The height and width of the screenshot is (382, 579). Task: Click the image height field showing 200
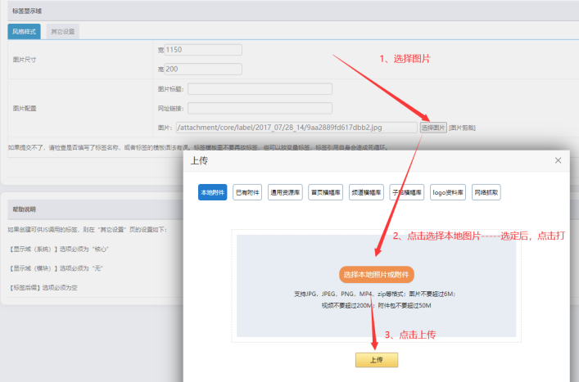203,69
